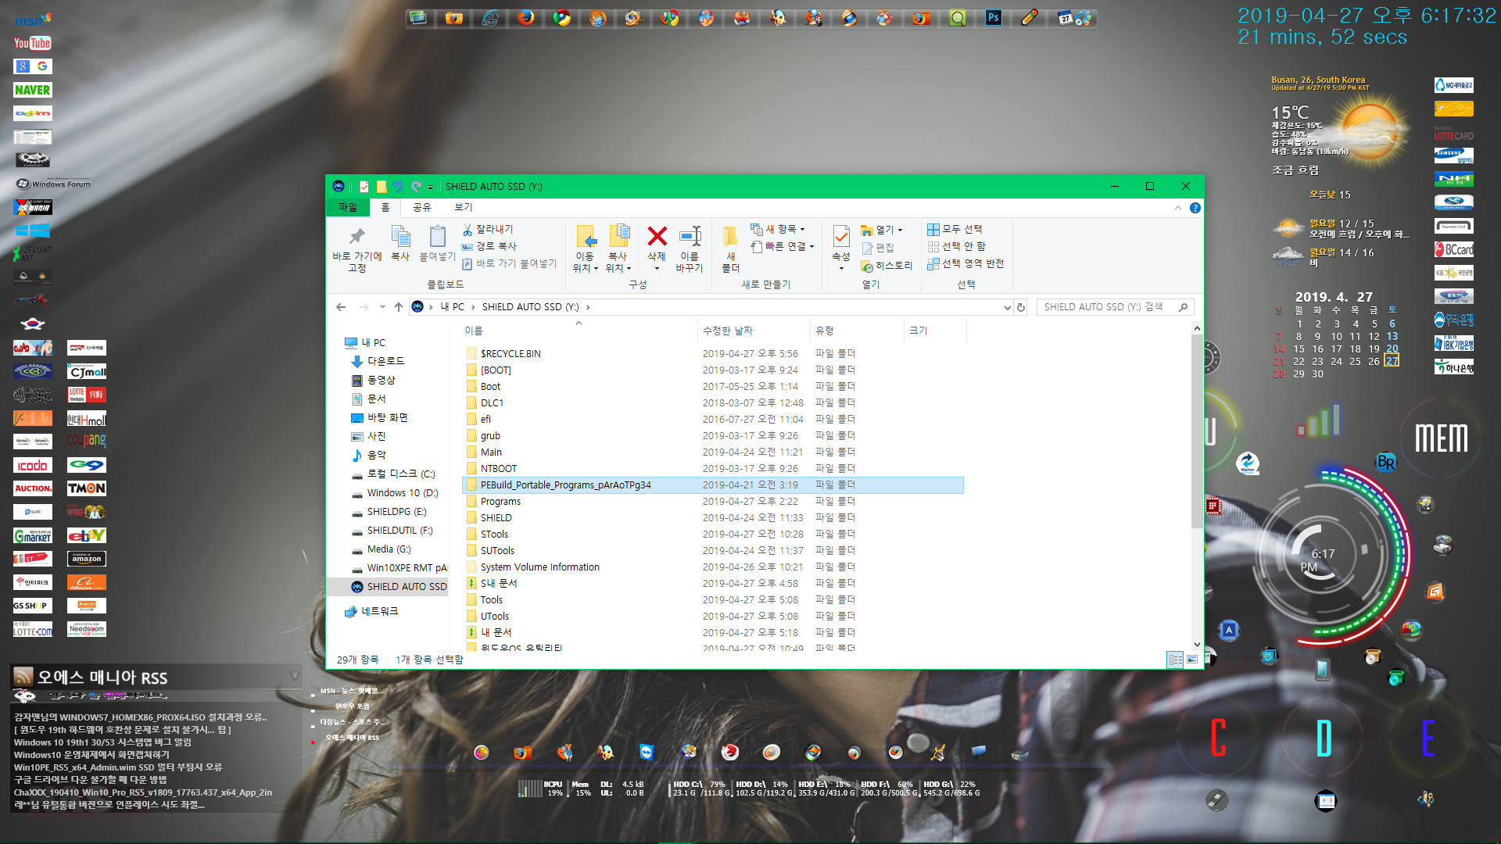Open RSS item 'Windows 10 19th1 30/53 시스템앱 버그 알림'

click(x=102, y=742)
